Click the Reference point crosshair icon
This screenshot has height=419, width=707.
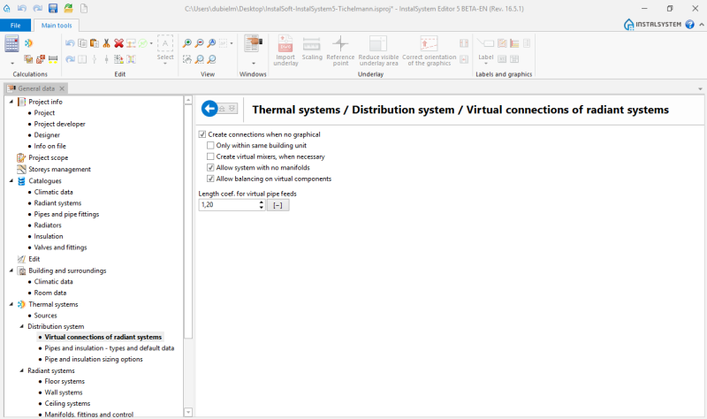click(340, 43)
